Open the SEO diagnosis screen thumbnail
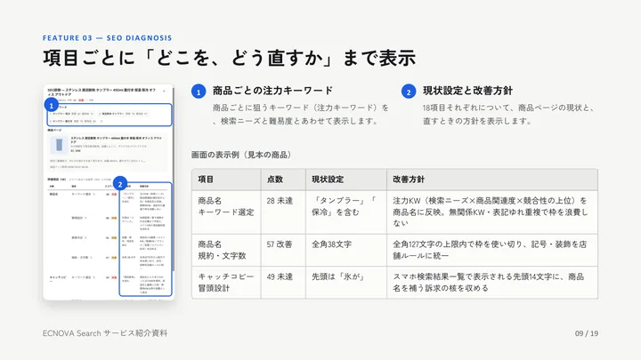641x360 pixels. click(109, 192)
